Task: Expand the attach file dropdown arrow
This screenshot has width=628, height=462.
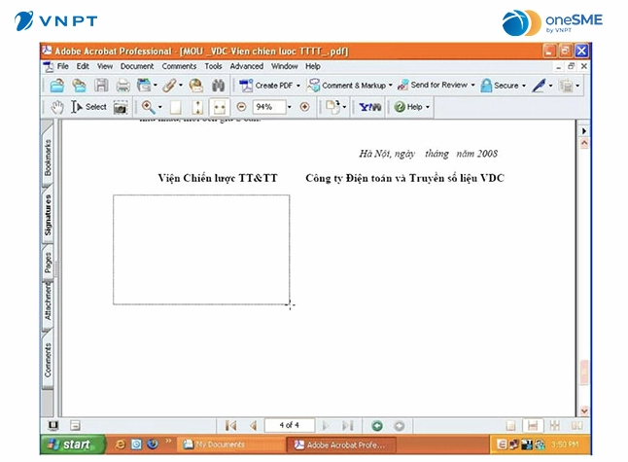Action: pos(181,85)
